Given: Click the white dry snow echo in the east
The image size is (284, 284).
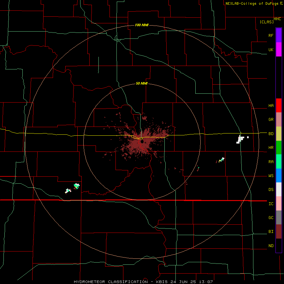Looking at the screenshot, I should [240, 139].
